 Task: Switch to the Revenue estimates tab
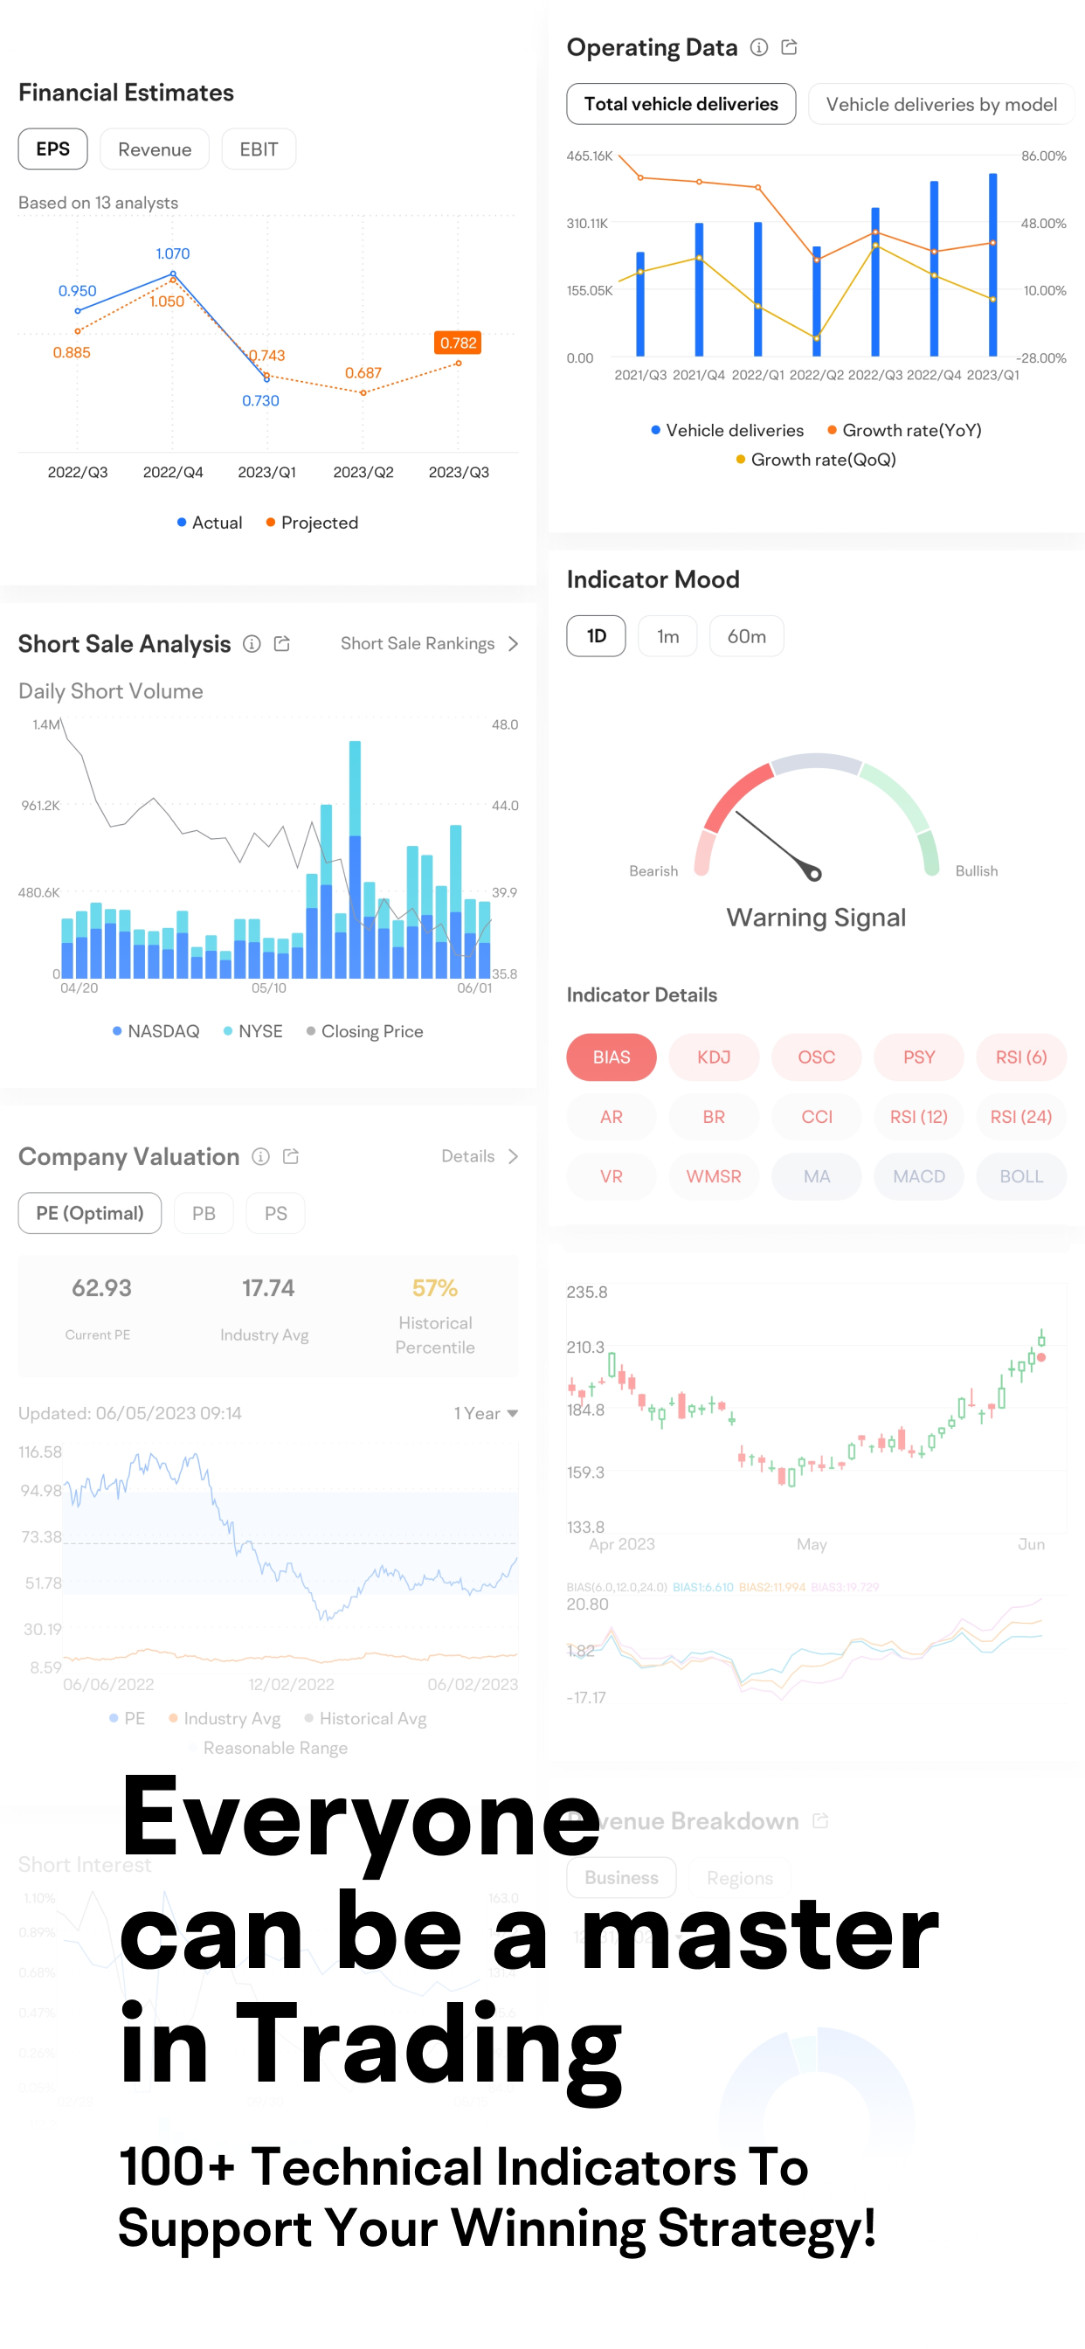[155, 149]
